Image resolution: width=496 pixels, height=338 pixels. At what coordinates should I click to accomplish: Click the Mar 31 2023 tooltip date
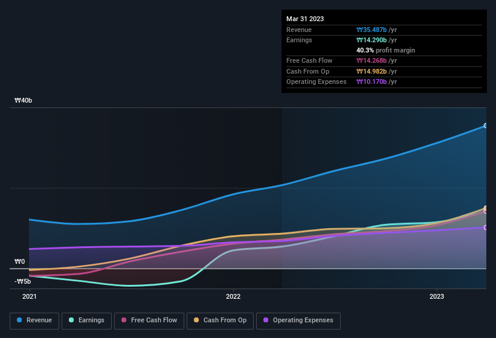click(305, 19)
